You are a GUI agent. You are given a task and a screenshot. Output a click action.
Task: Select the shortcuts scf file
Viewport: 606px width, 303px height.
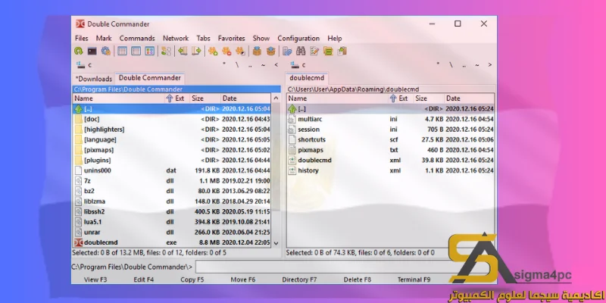click(x=391, y=139)
